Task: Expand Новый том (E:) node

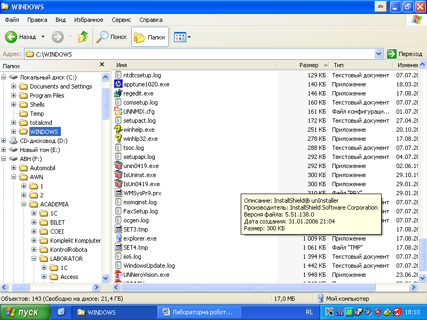Action: (4, 150)
